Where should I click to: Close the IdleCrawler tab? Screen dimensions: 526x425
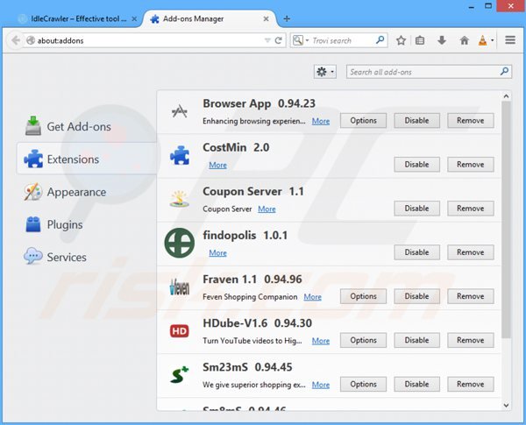point(134,19)
